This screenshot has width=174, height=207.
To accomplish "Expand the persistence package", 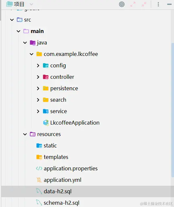I will [38, 88].
